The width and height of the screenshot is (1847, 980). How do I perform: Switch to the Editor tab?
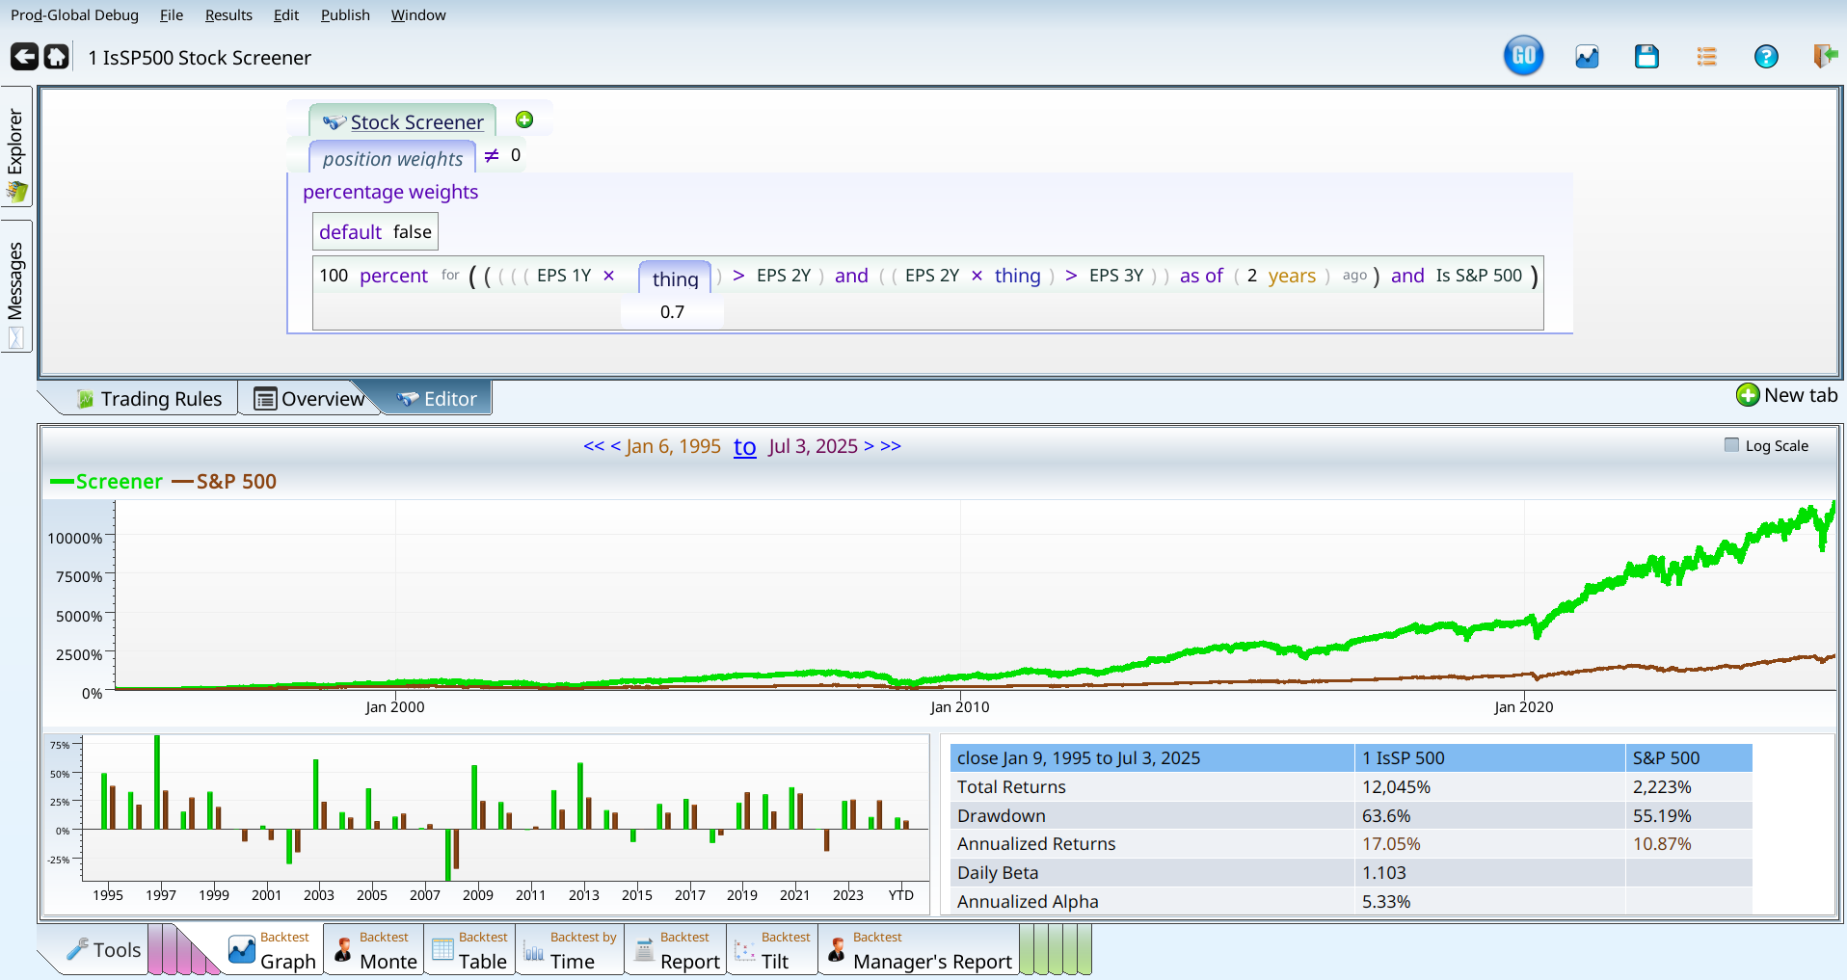tap(437, 399)
